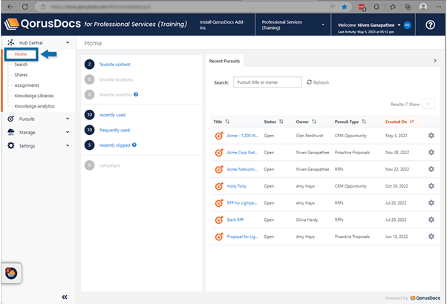Expand the Pursuits sidebar section chevron
The width and height of the screenshot is (447, 304).
point(68,119)
